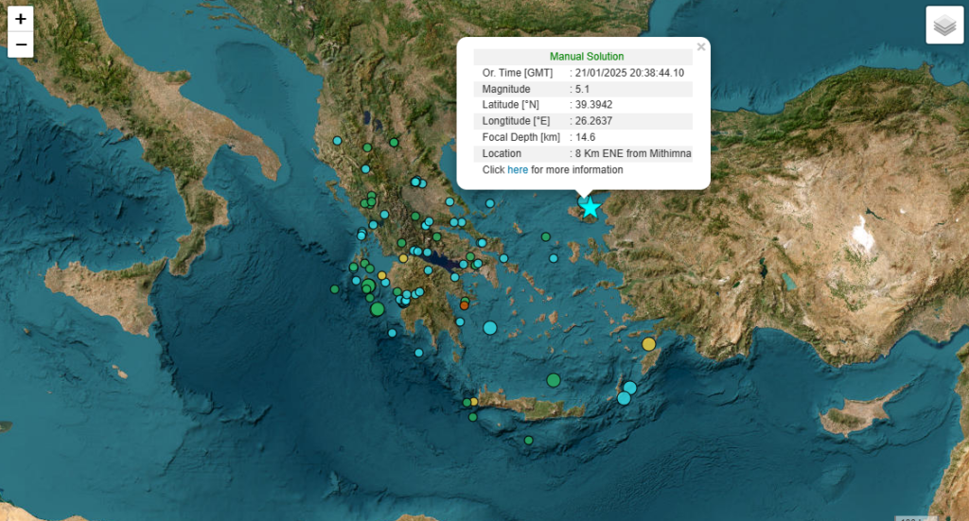Click the Location row showing Mithimna
The width and height of the screenshot is (969, 521).
[x=583, y=153]
